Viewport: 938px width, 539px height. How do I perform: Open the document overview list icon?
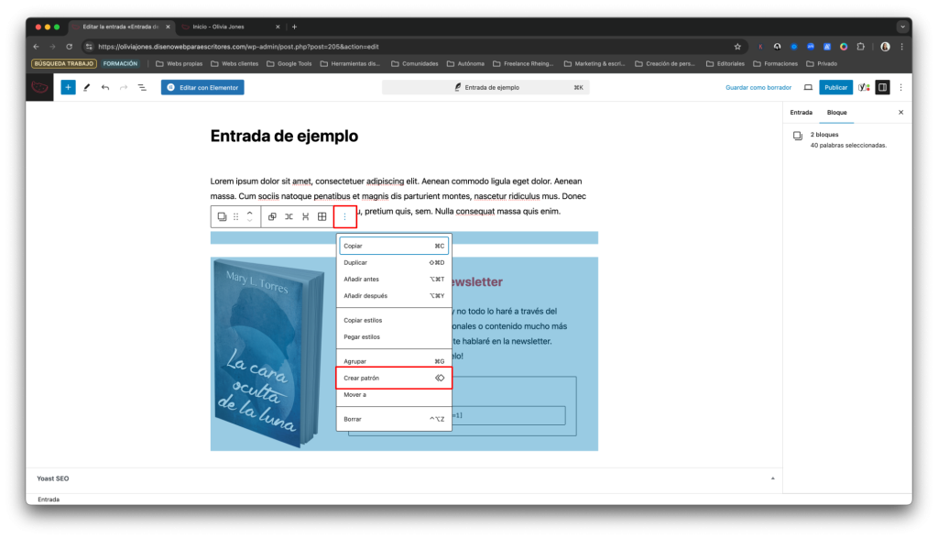coord(142,87)
